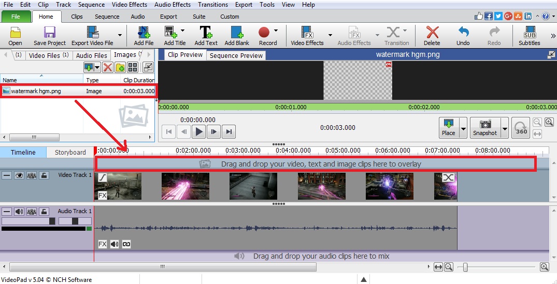Take a Snapshot of the preview
Screen dimensions: 557x284
[x=485, y=128]
